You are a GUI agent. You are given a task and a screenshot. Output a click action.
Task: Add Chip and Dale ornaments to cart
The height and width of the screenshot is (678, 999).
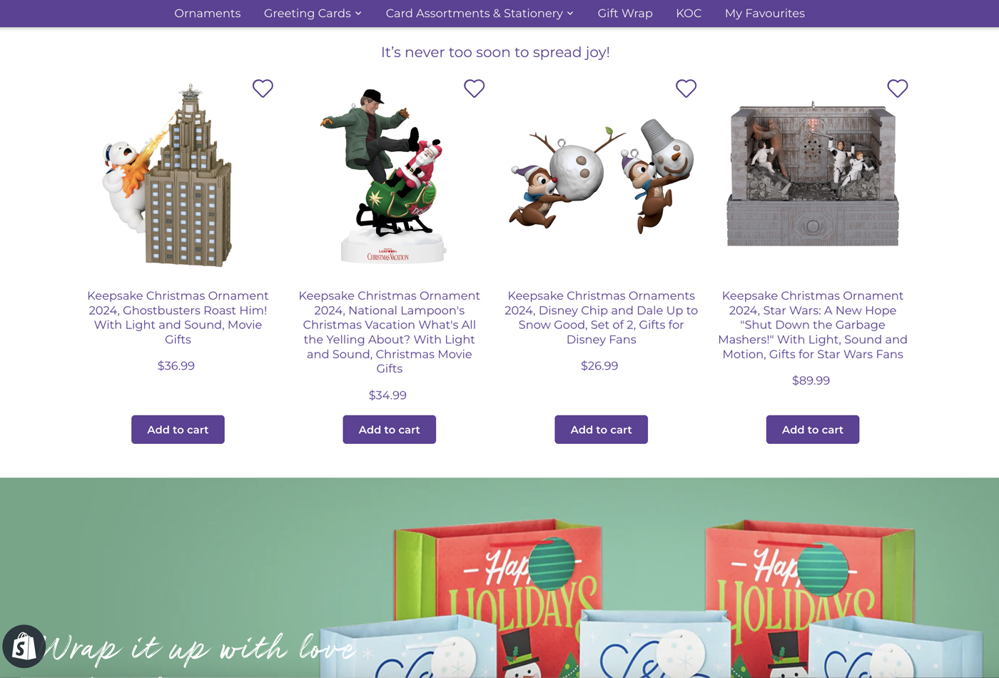pos(601,430)
